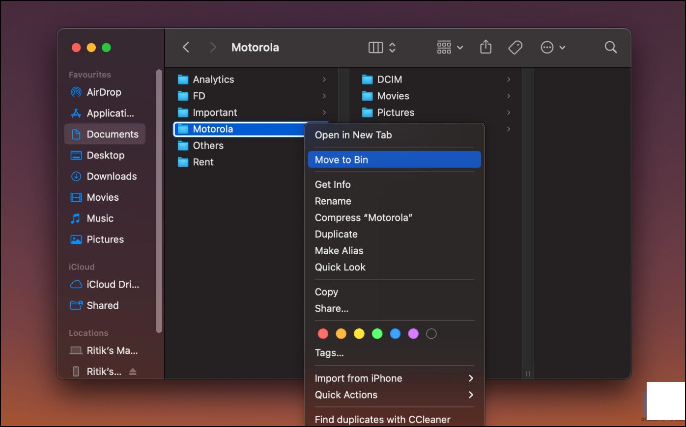
Task: Select the Important folder
Action: point(251,112)
